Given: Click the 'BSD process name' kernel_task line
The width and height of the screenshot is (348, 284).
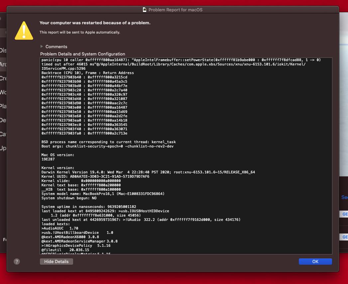Looking at the screenshot, I should click(x=109, y=142).
